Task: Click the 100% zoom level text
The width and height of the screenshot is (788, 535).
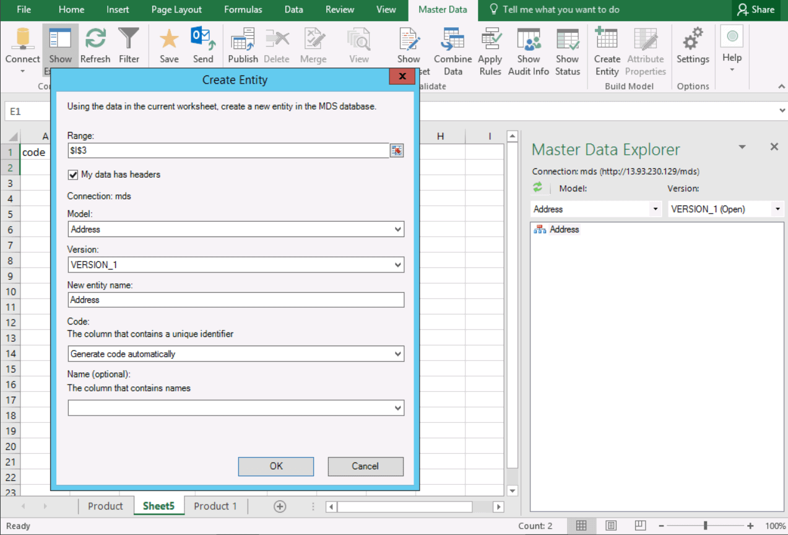Action: pos(775,526)
